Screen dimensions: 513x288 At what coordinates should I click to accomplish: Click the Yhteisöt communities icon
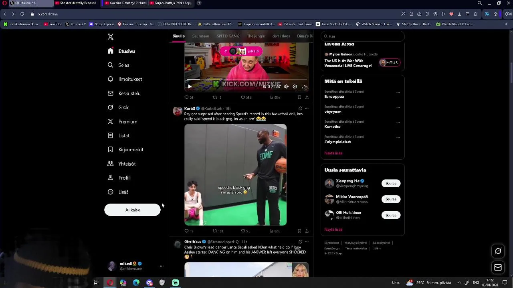[x=111, y=164]
